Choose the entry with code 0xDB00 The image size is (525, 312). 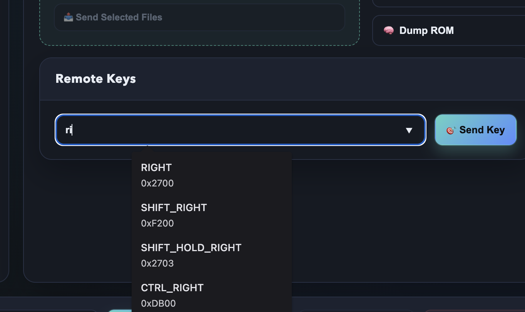158,304
